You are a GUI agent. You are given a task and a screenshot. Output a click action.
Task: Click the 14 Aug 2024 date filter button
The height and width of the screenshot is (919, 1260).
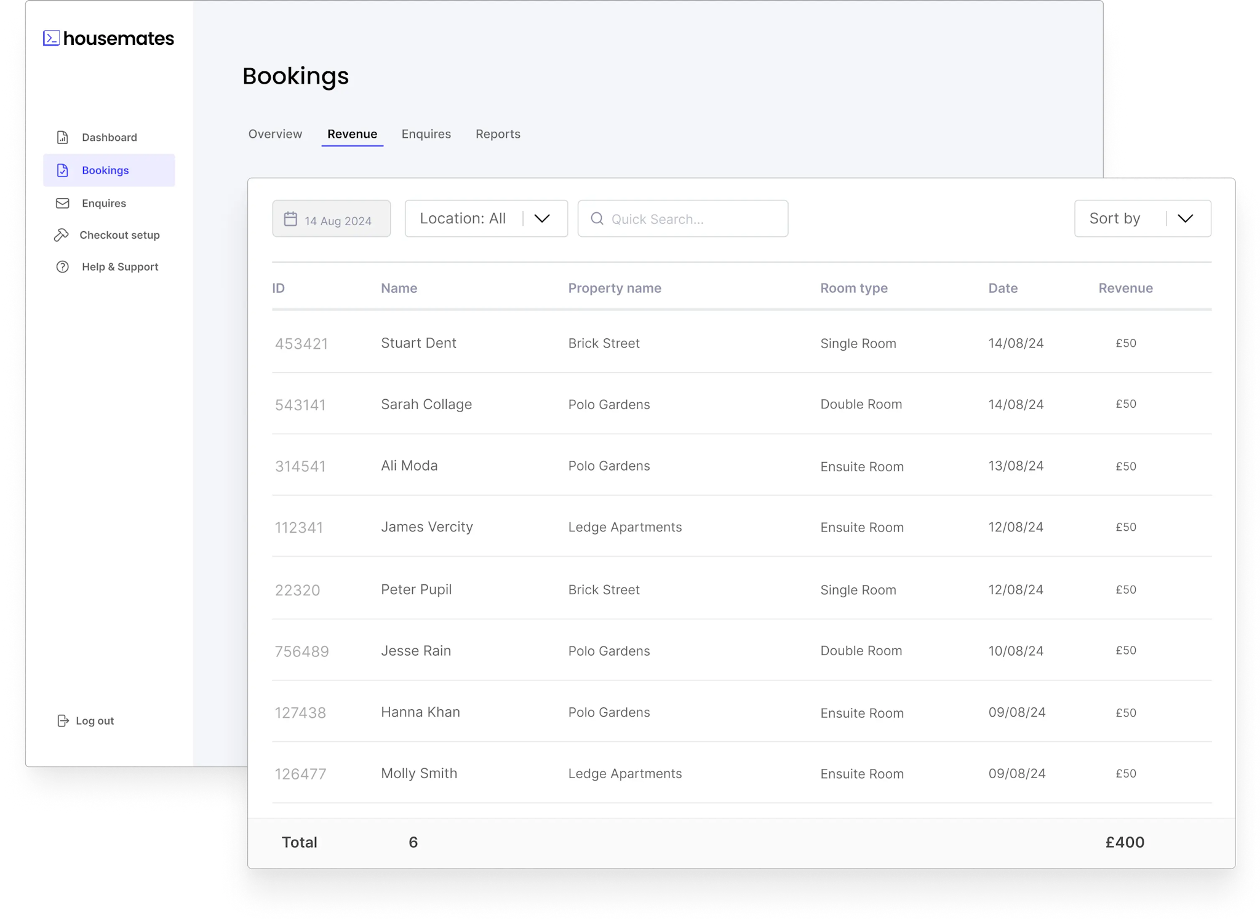pyautogui.click(x=330, y=219)
